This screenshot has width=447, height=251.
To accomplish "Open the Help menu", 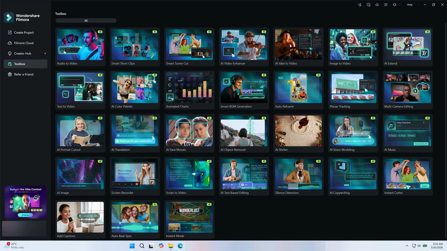I will coord(409,5).
